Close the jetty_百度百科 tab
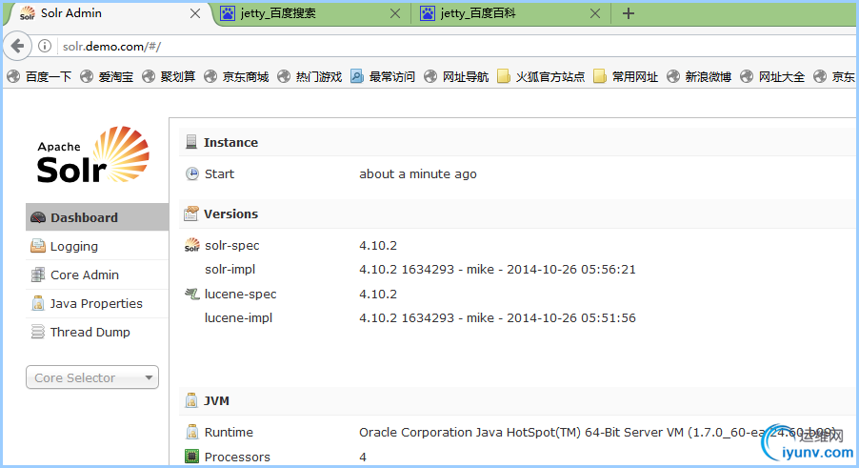Image resolution: width=859 pixels, height=468 pixels. click(595, 13)
